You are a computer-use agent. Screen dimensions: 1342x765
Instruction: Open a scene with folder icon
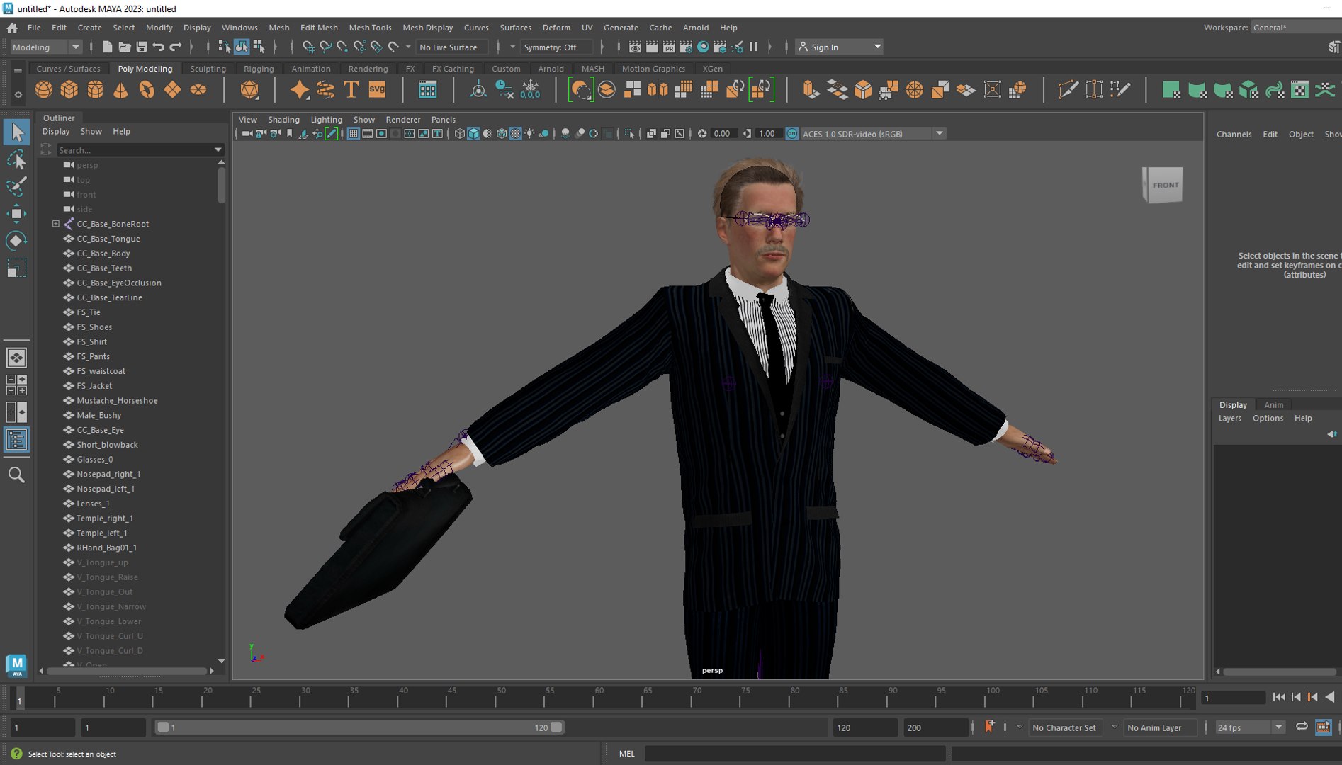(124, 47)
